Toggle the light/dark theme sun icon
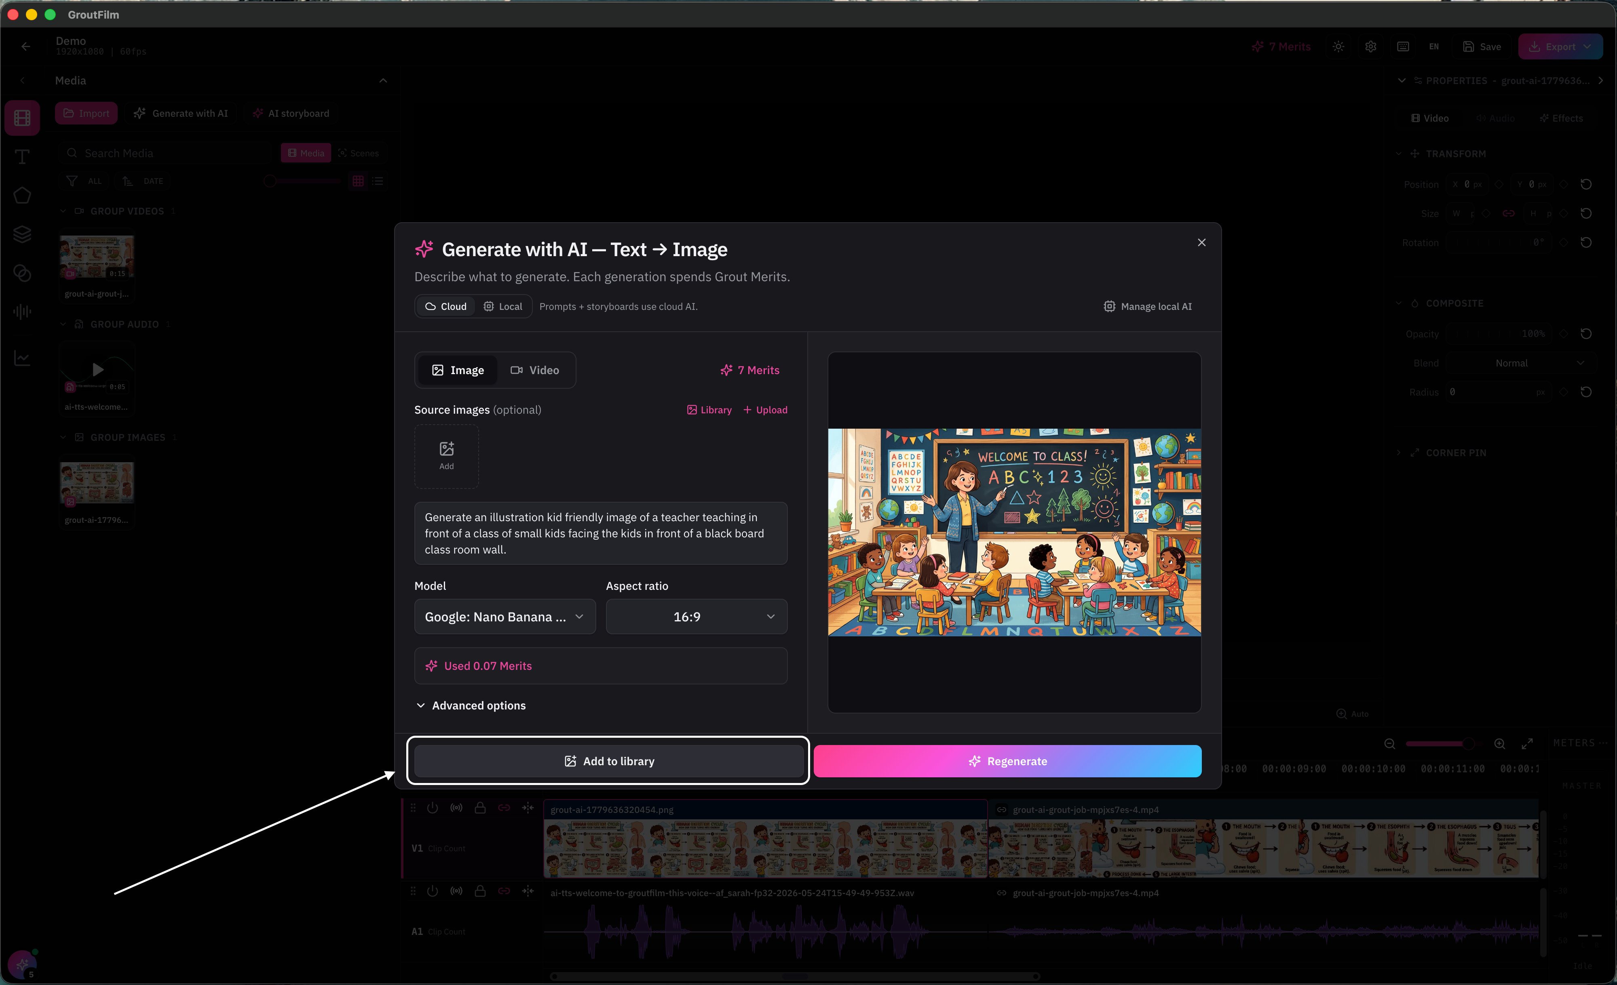The width and height of the screenshot is (1617, 985). click(x=1338, y=46)
